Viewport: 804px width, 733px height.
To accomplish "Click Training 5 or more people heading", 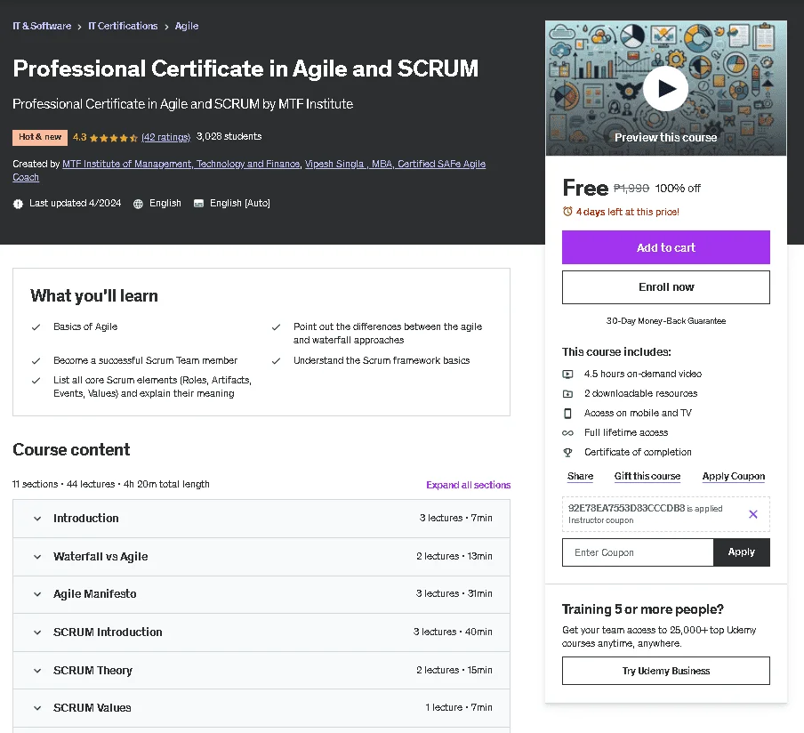I will pyautogui.click(x=642, y=609).
